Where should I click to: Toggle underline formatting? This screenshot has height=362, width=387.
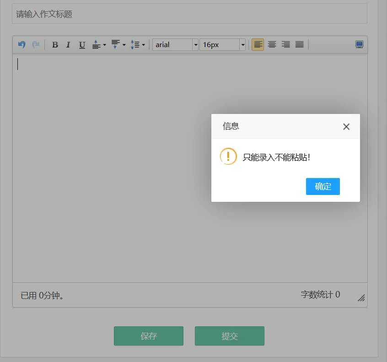82,45
